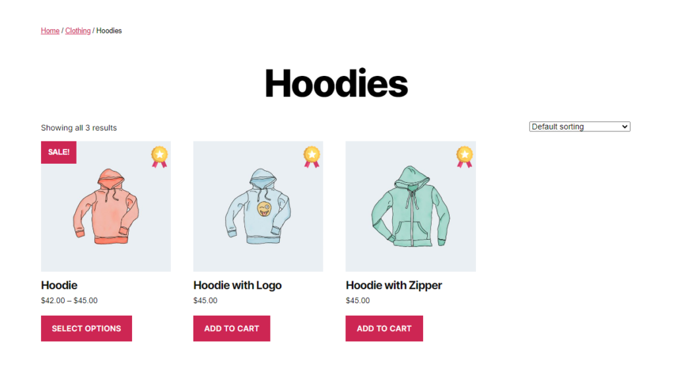Open the Default sorting dropdown
This screenshot has height=387, width=676.
[580, 126]
